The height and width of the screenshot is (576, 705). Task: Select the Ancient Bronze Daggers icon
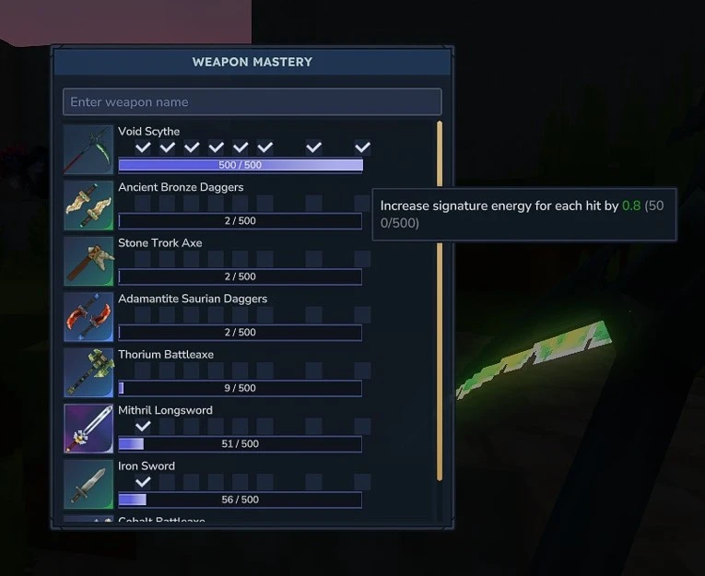[x=88, y=206]
